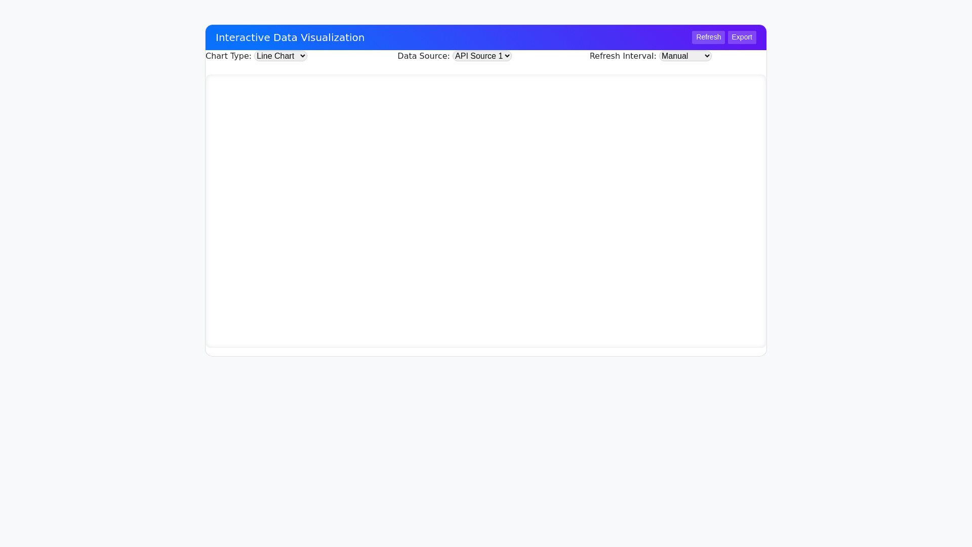Click the 'Interactive Data Visualization' title
Viewport: 972px width, 547px height.
[x=290, y=37]
